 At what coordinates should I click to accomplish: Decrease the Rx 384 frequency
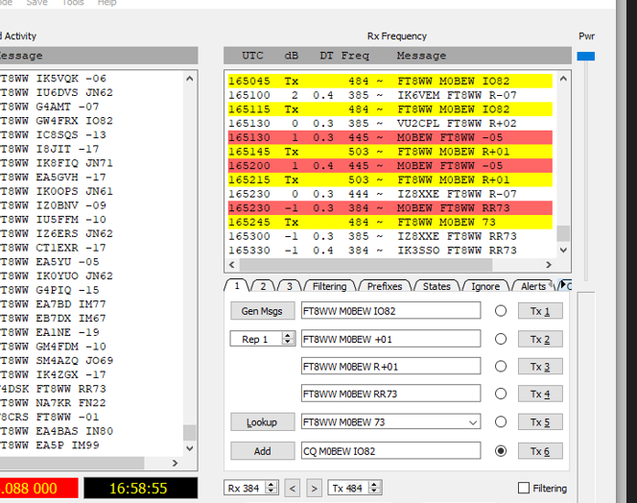tap(271, 491)
